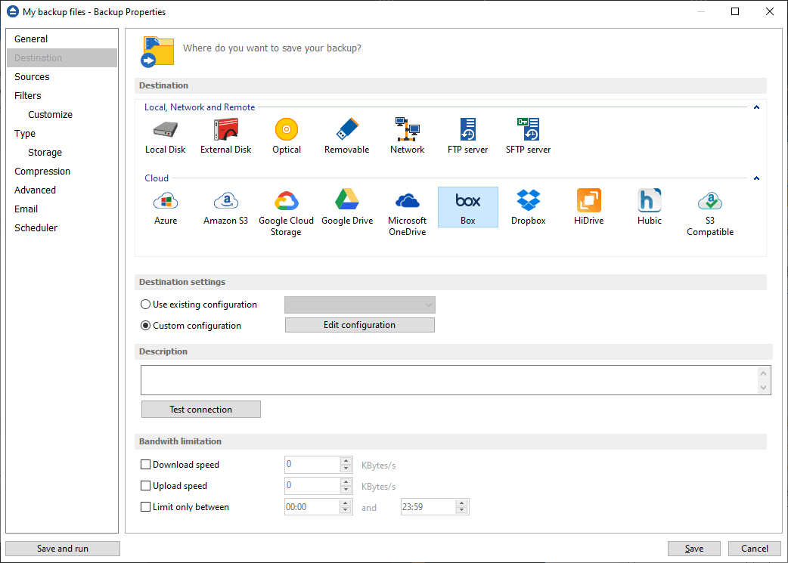
Task: Choose the Network destination icon
Action: click(x=407, y=135)
